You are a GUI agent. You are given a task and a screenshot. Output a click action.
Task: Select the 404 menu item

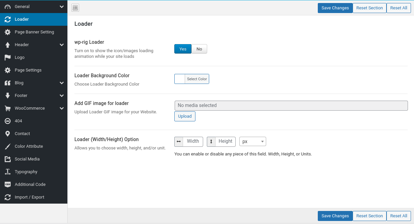click(x=34, y=121)
